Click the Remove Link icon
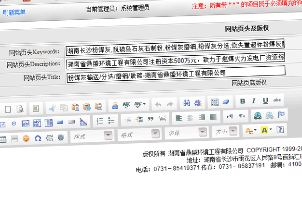This screenshot has width=302, height=198. point(270,115)
